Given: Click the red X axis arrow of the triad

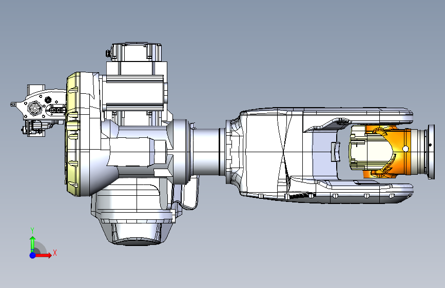Looking at the screenshot, I should coord(43,255).
